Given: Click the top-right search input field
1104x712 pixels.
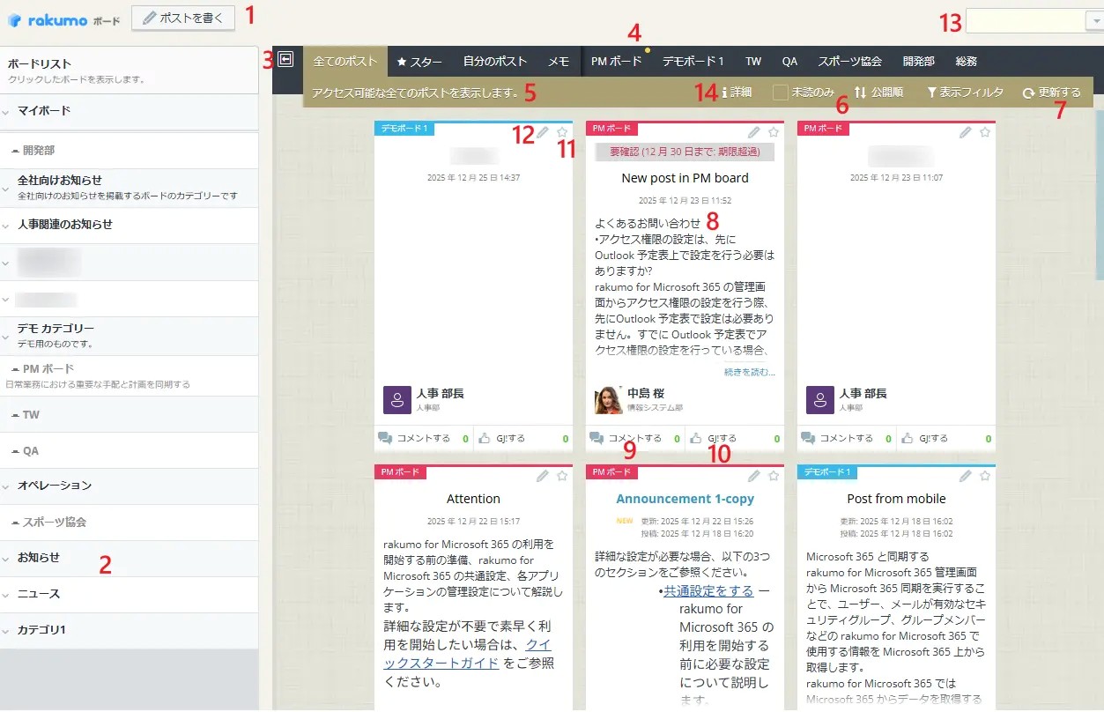Looking at the screenshot, I should click(1026, 22).
